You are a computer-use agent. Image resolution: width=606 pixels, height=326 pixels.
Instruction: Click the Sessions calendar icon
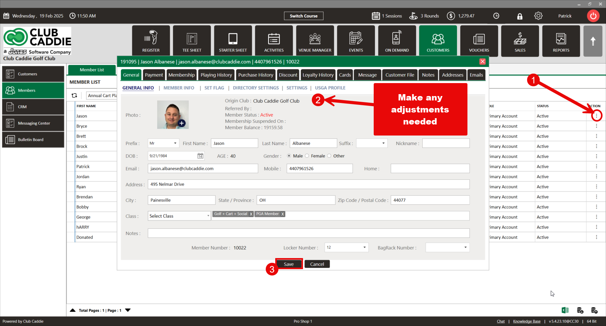[x=376, y=16]
